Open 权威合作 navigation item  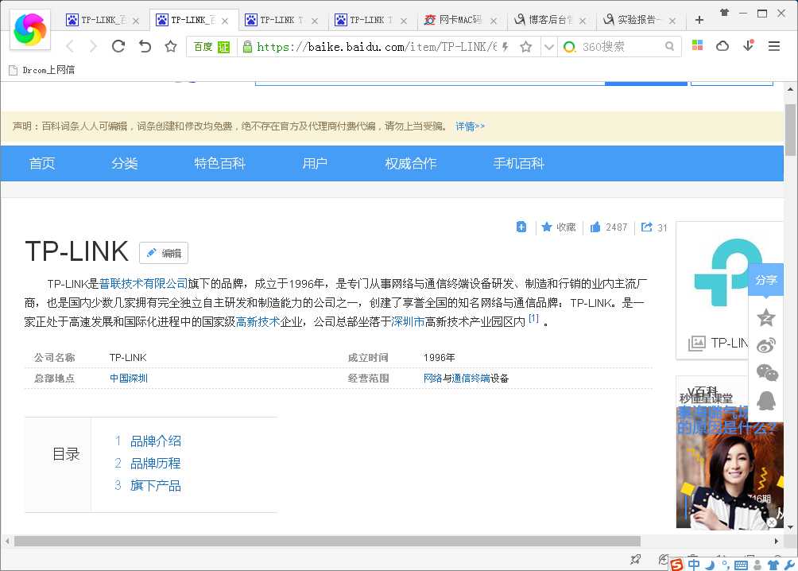[x=411, y=164]
